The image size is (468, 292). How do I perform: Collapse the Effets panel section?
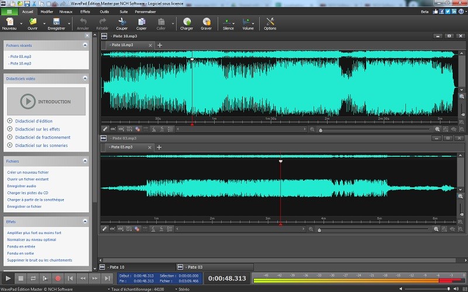[85, 221]
